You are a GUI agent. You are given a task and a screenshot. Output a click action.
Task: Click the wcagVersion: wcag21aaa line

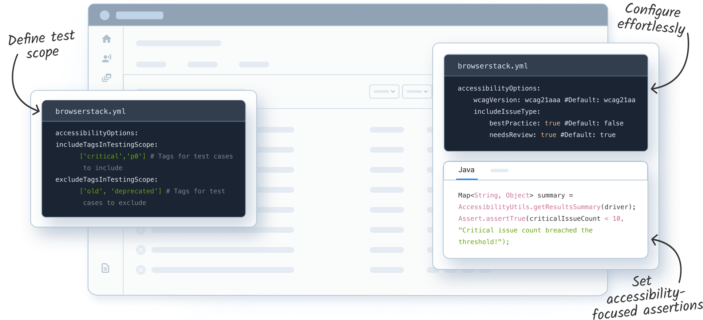tap(554, 100)
